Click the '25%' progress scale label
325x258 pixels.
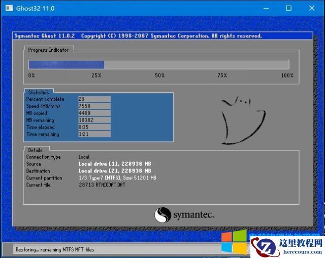(x=96, y=76)
